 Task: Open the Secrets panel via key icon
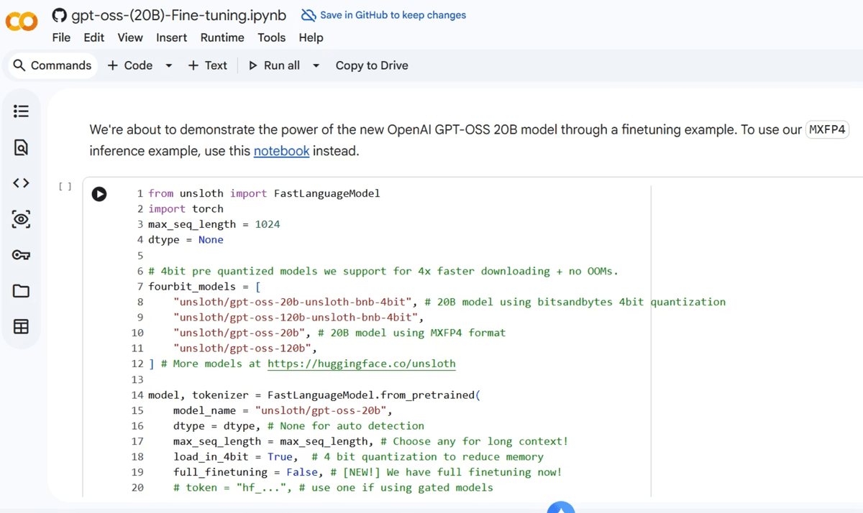point(21,255)
